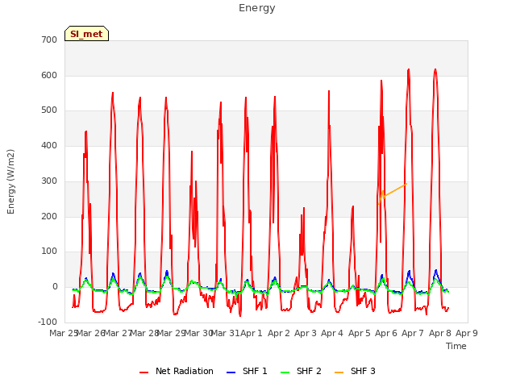Click the Mar 31 x-axis label
Image resolution: width=516 pixels, height=387 pixels.
[225, 333]
